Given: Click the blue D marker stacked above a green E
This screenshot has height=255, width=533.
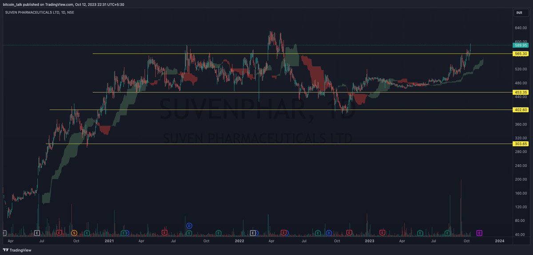Looking at the screenshot, I should [189, 226].
